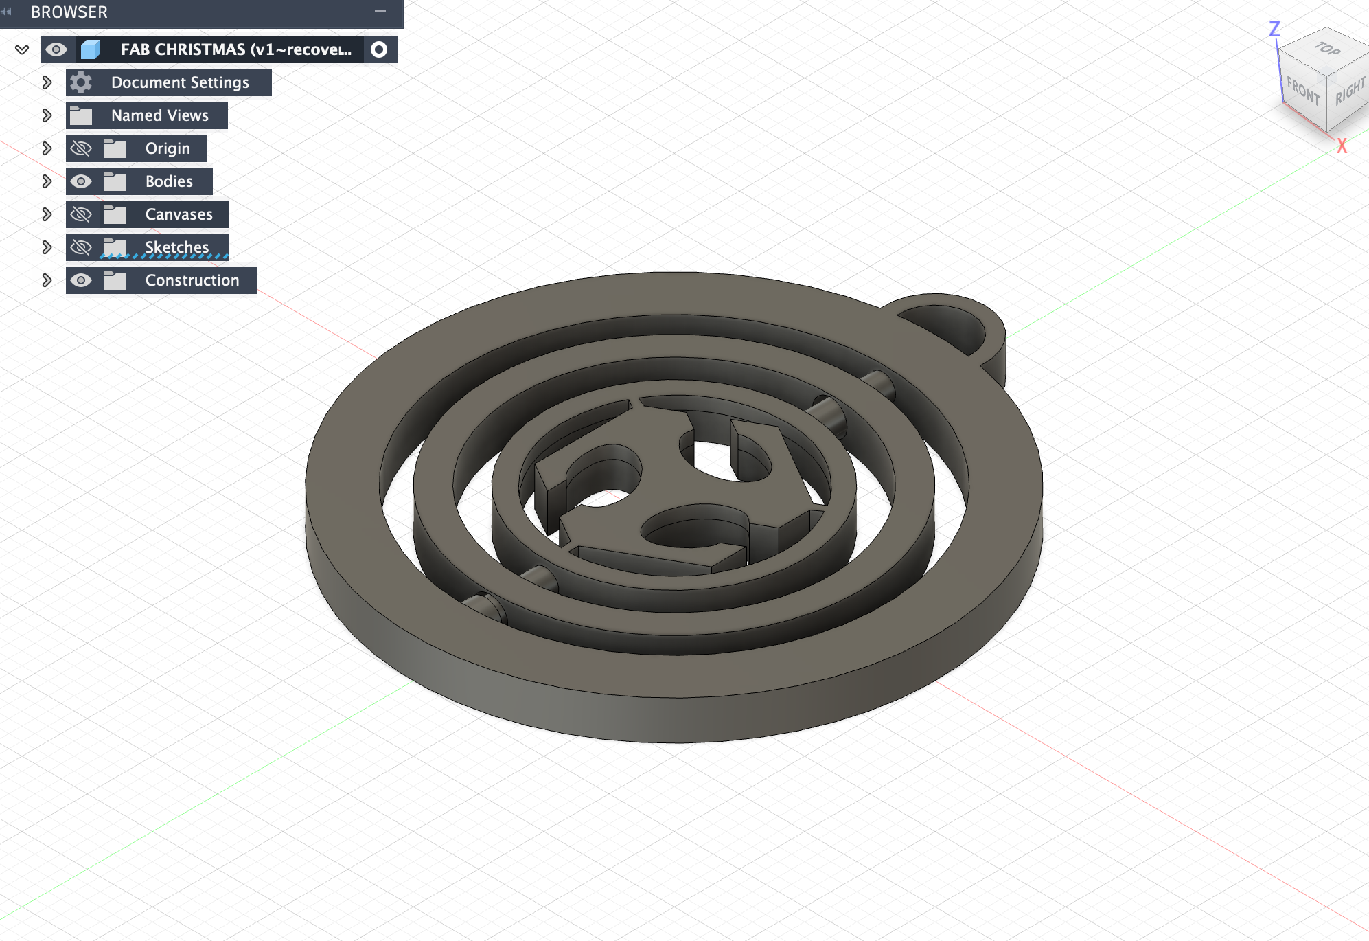Expand the Bodies tree node

tap(46, 181)
